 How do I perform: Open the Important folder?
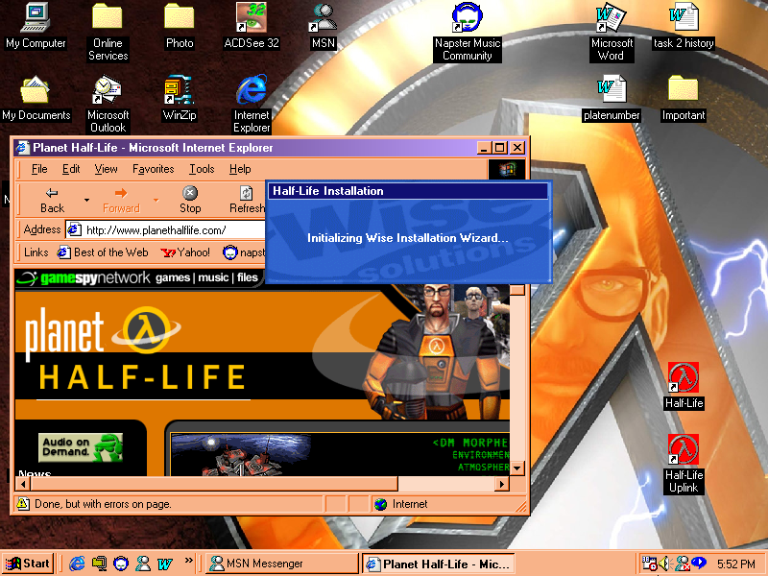(684, 98)
